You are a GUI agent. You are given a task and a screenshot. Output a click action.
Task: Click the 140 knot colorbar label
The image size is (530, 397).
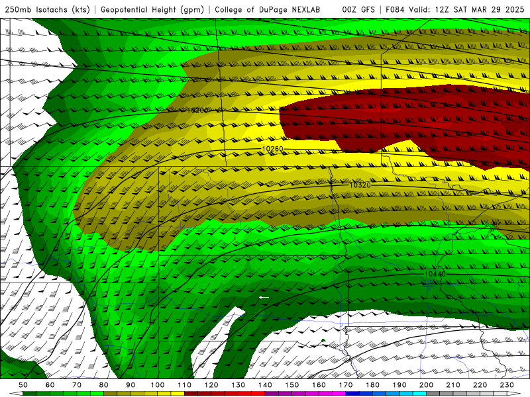[265, 385]
